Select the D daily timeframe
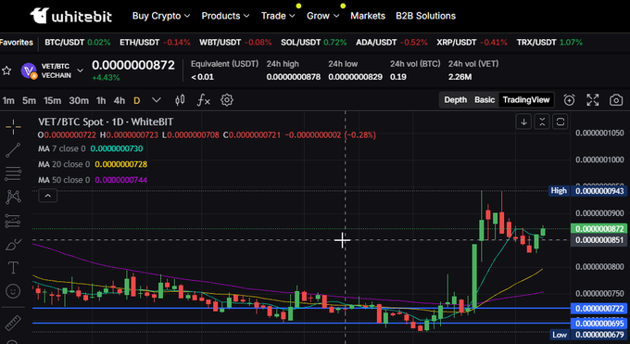Image resolution: width=630 pixels, height=344 pixels. point(137,100)
